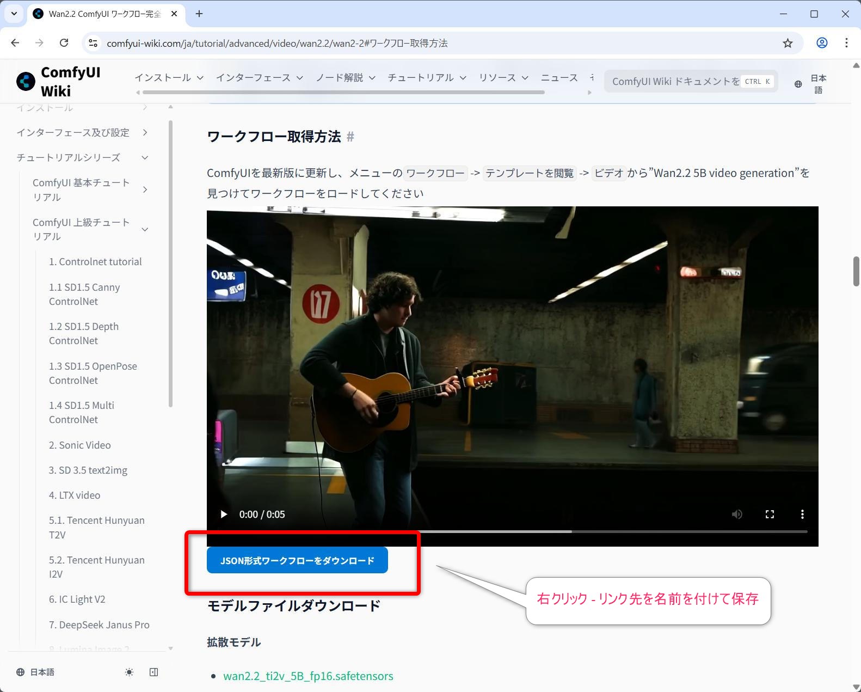Click the inline ビデオ code label
The image size is (861, 692).
click(608, 173)
